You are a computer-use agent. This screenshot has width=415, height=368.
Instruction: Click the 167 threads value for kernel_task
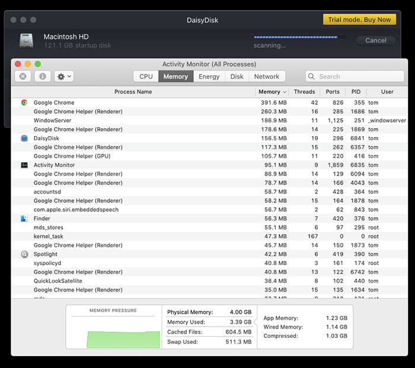[x=312, y=237]
